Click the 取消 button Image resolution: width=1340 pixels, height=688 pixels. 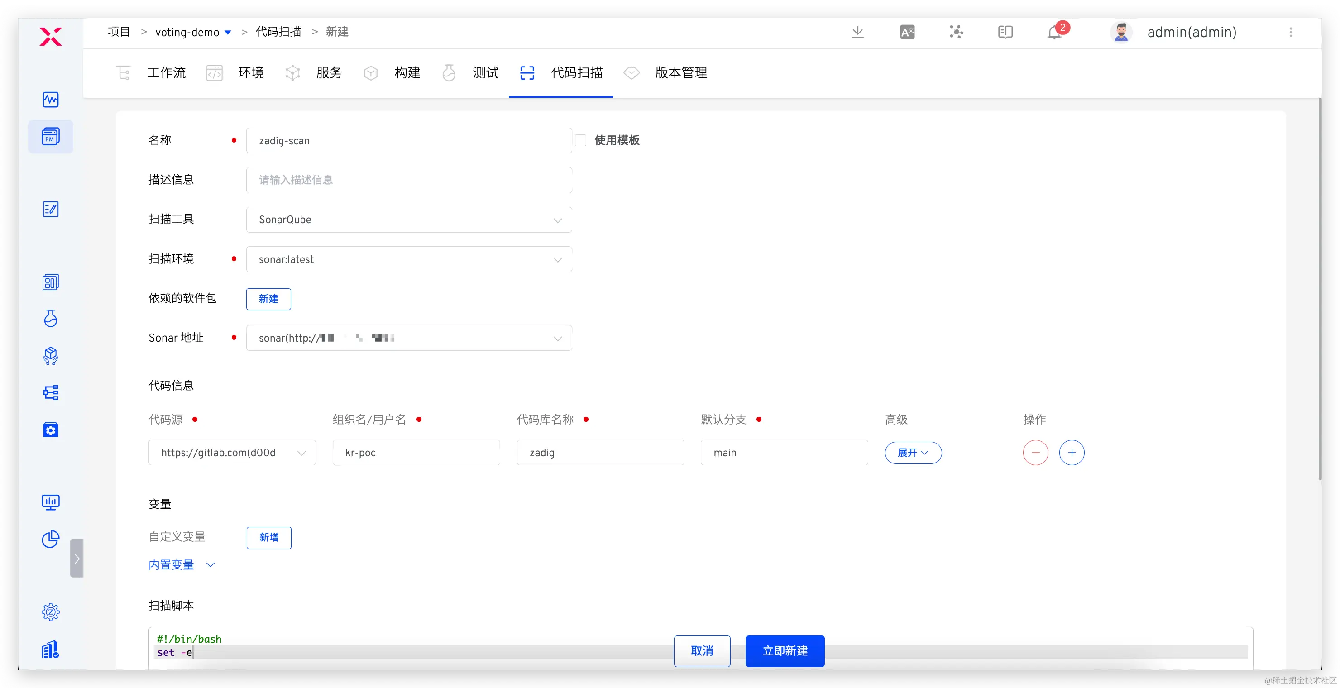click(702, 650)
